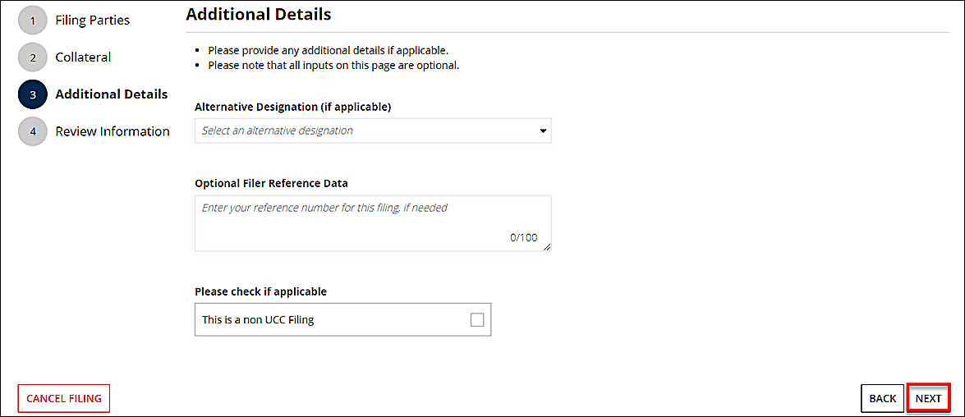Click the "This is a non UCC Filing" label
Image resolution: width=965 pixels, height=417 pixels.
point(258,320)
